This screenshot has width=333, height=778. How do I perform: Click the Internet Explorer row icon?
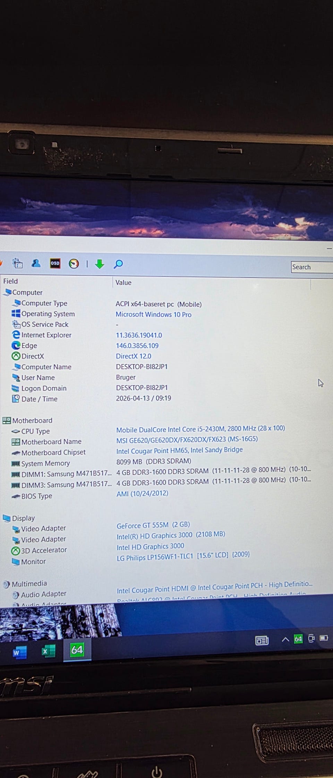[x=16, y=334]
